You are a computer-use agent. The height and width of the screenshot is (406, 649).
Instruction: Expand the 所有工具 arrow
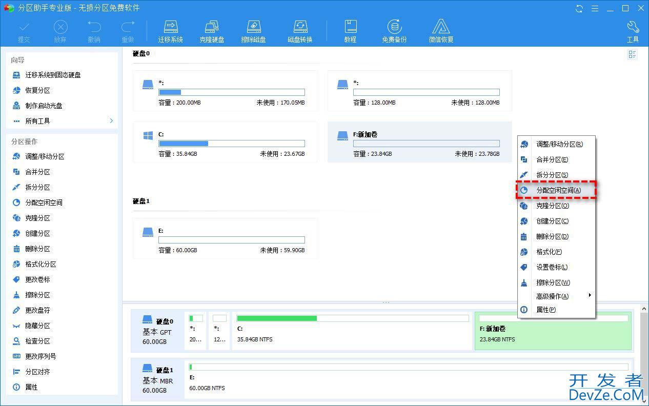[111, 121]
